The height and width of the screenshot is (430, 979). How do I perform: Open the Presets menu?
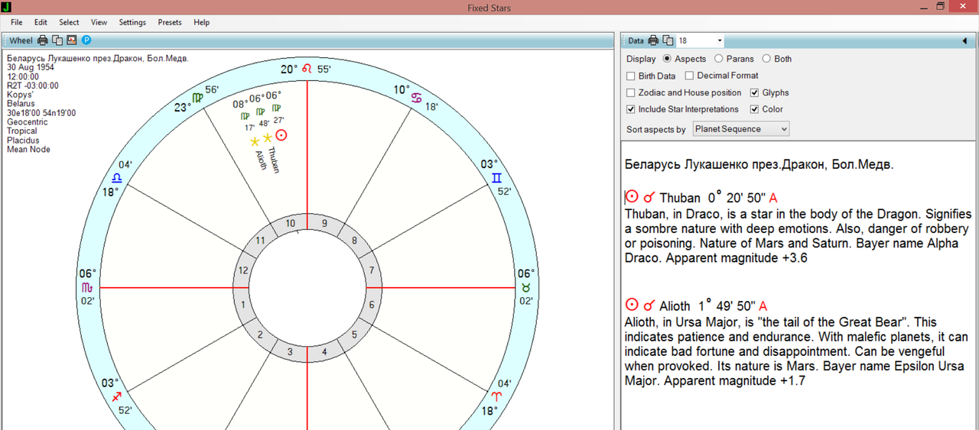click(170, 22)
